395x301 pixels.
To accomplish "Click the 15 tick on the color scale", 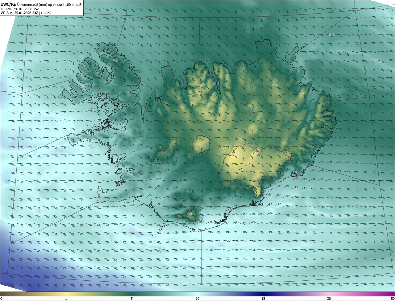I will (263, 299).
